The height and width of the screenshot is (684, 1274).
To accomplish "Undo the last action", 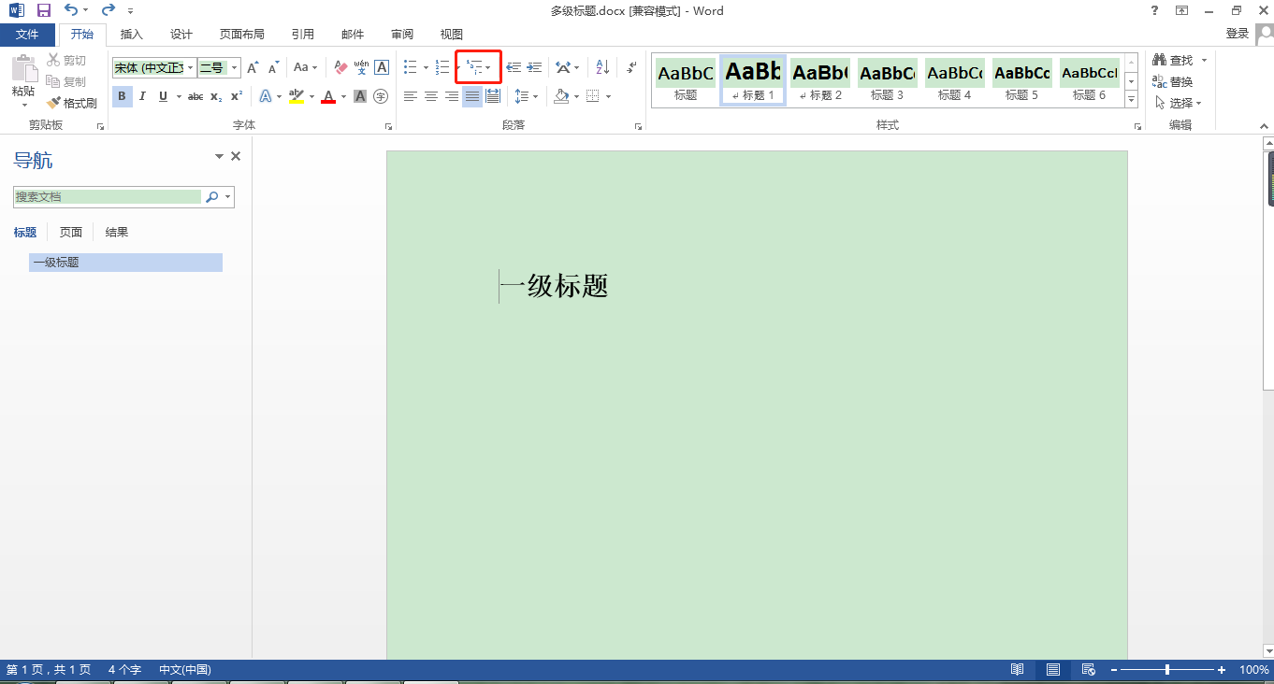I will point(72,11).
